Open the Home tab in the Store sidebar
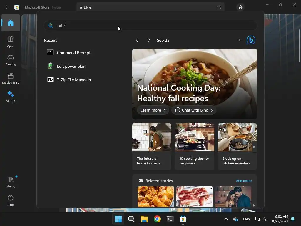 pyautogui.click(x=11, y=23)
